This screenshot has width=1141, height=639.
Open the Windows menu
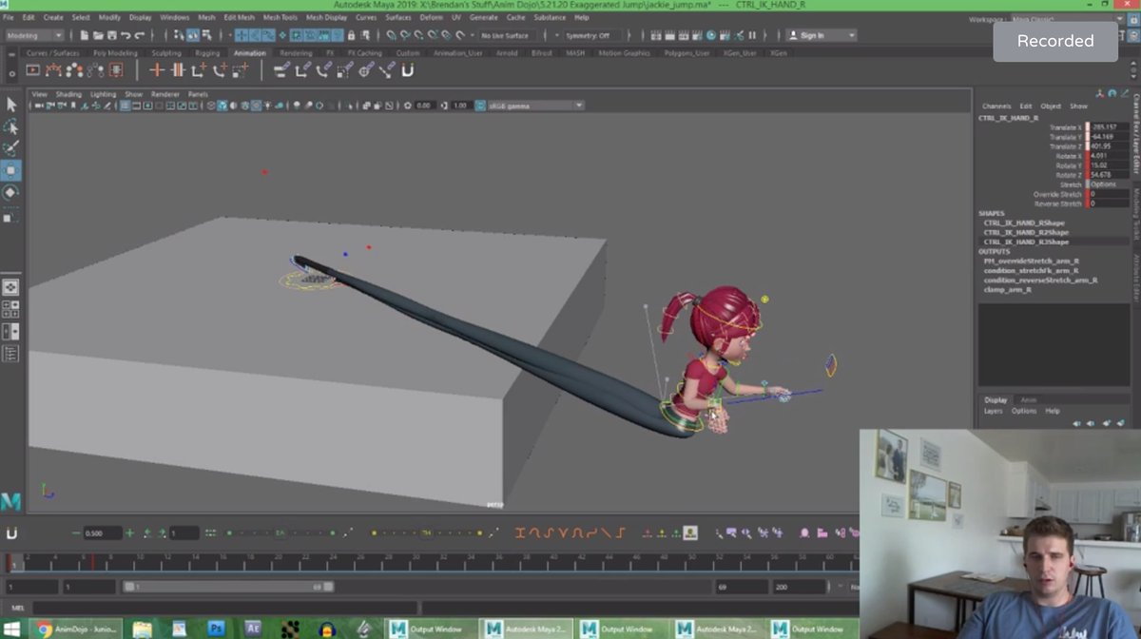point(174,17)
